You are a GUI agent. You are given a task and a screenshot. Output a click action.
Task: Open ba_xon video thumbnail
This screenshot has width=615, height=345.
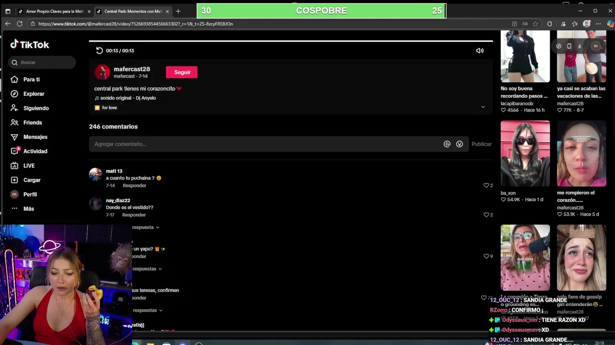tap(525, 153)
